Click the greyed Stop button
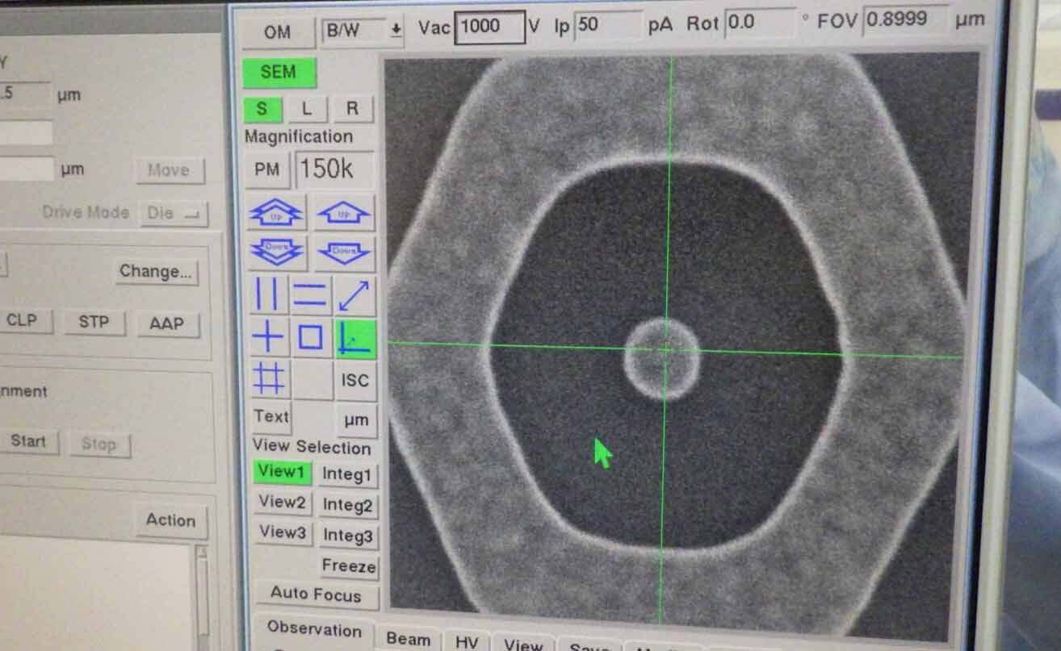The width and height of the screenshot is (1061, 651). pos(99,444)
